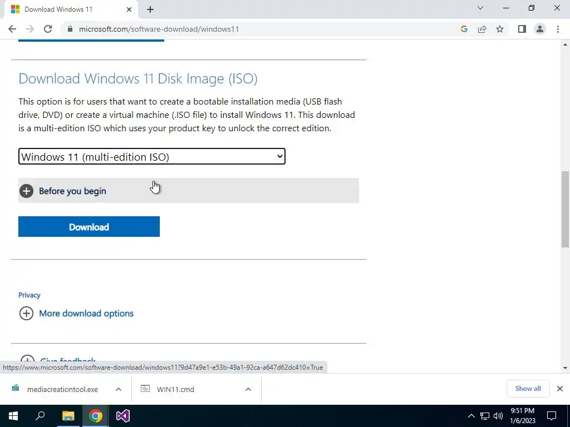Click the blue Download button
570x427 pixels.
(89, 227)
